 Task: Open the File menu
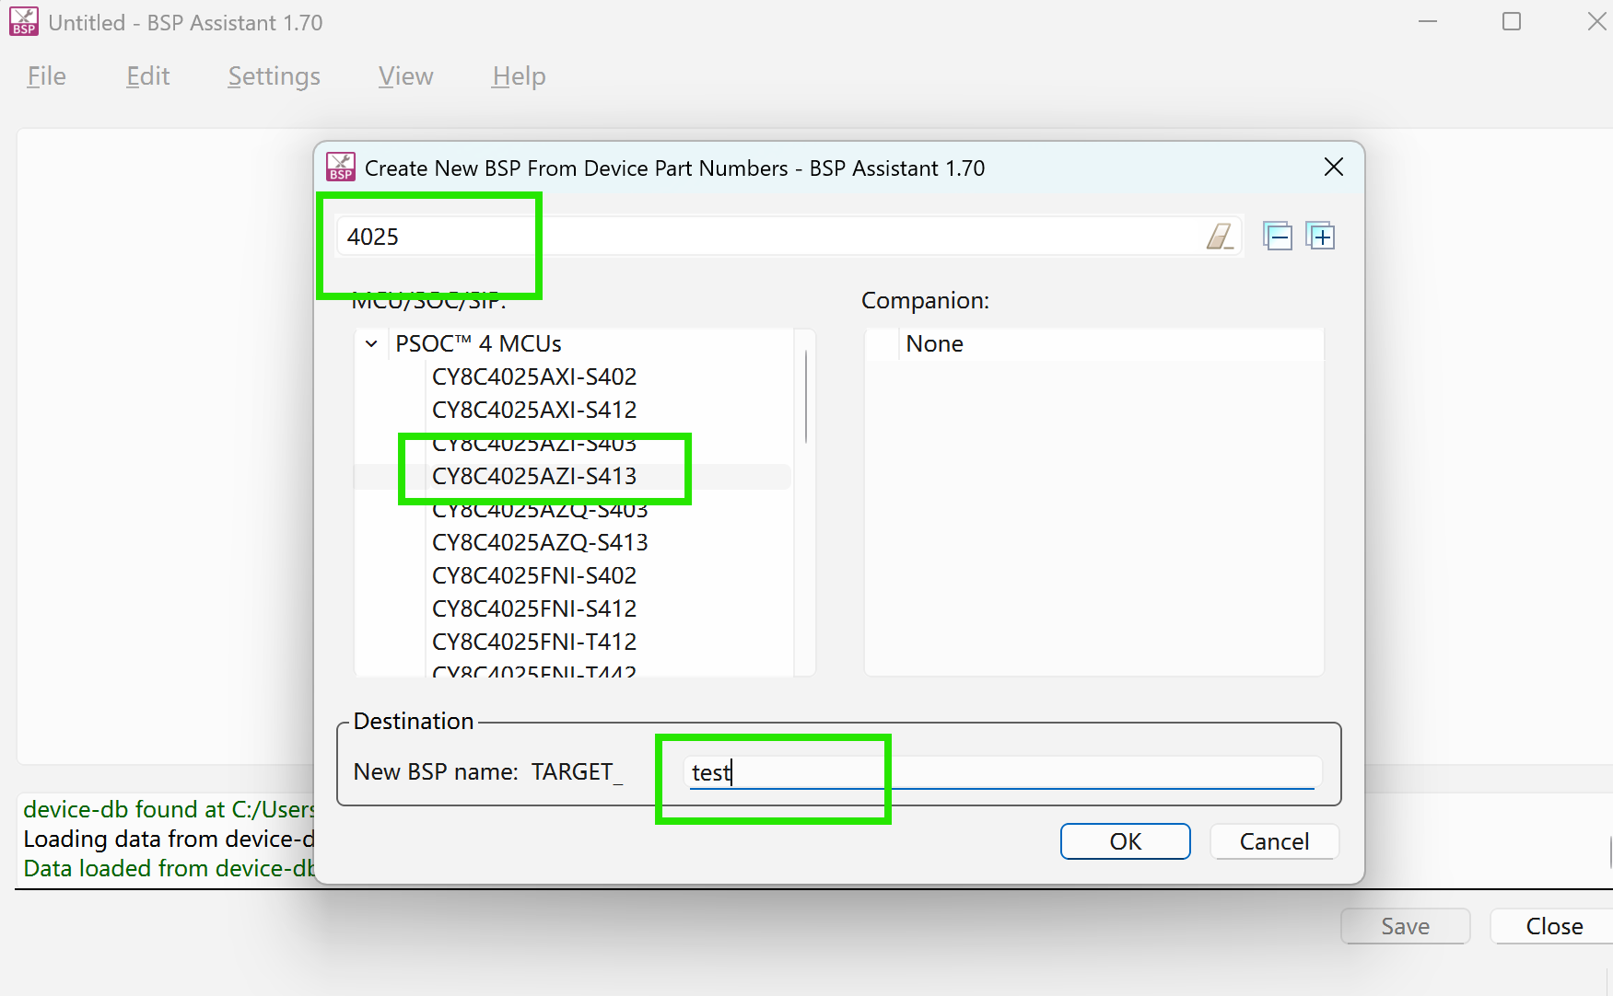(47, 76)
